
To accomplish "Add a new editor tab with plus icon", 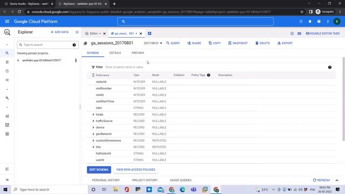I will (x=149, y=33).
